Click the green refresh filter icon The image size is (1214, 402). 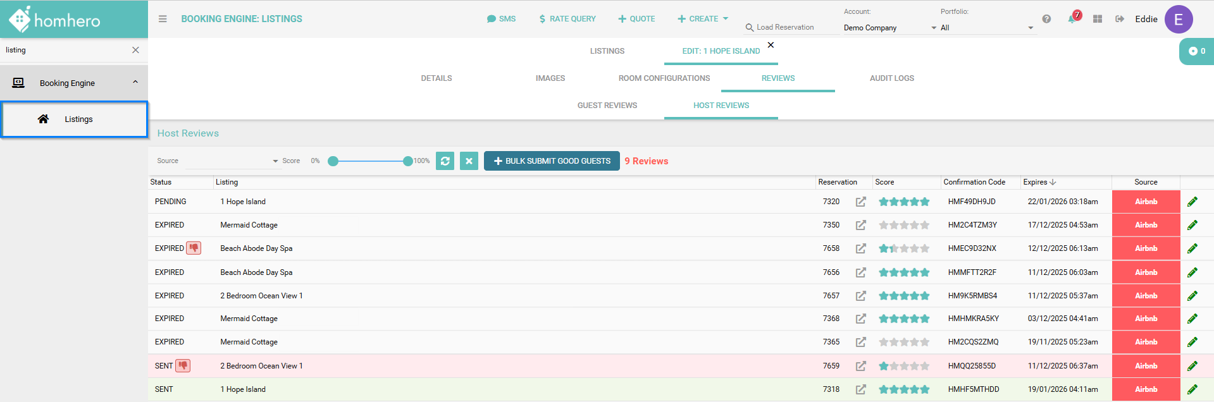[x=445, y=161]
